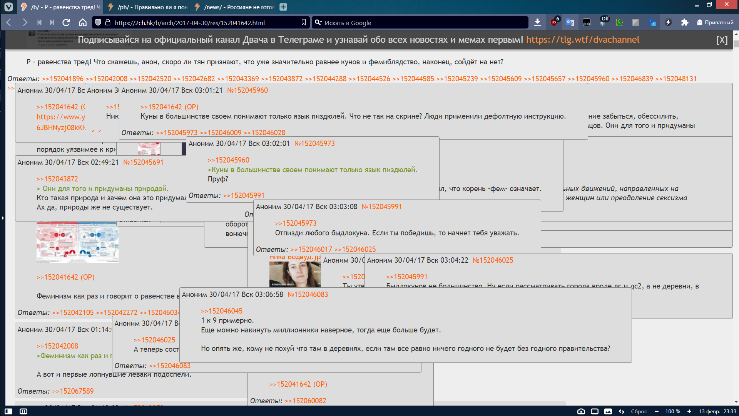739x416 pixels.
Task: Go to the browser home page
Action: 83,22
